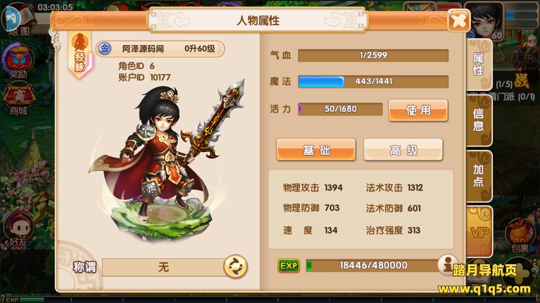Switch to 基础 basic stats toggle
This screenshot has height=303, width=540.
pyautogui.click(x=316, y=150)
